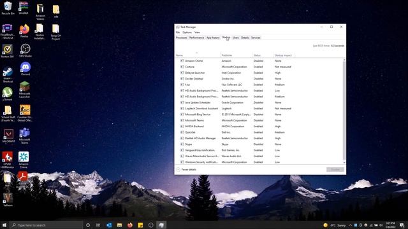408x229 pixels.
Task: Select the f.lux startup entry
Action: (x=259, y=85)
